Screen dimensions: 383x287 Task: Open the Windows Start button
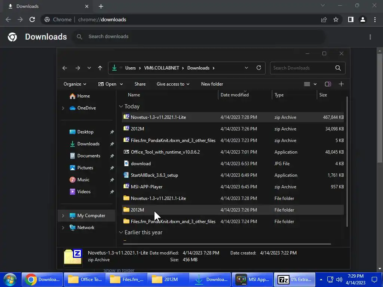tap(10, 280)
